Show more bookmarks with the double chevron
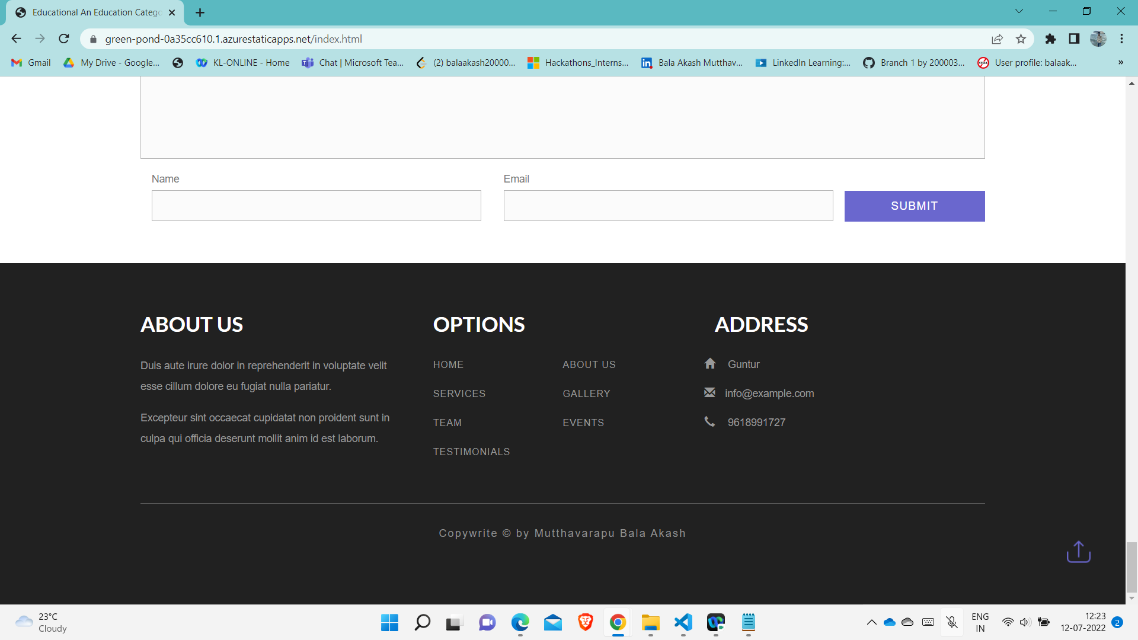Viewport: 1138px width, 640px height. (x=1120, y=62)
